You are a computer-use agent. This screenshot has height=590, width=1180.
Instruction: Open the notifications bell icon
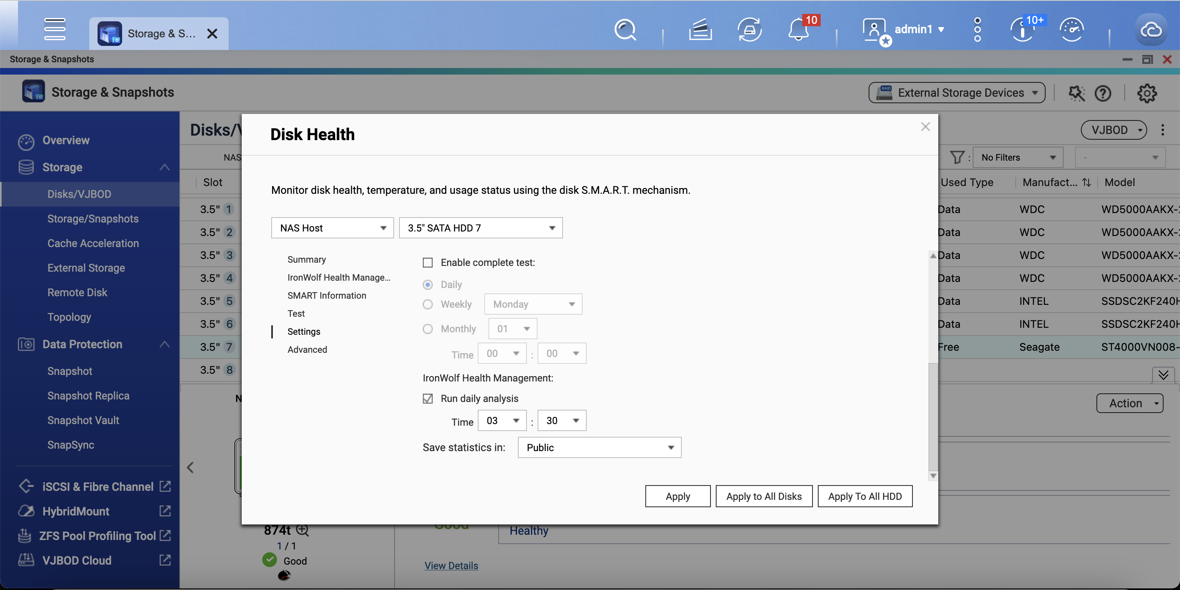click(799, 30)
